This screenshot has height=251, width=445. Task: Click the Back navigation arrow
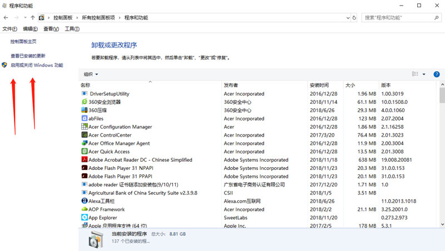6,18
